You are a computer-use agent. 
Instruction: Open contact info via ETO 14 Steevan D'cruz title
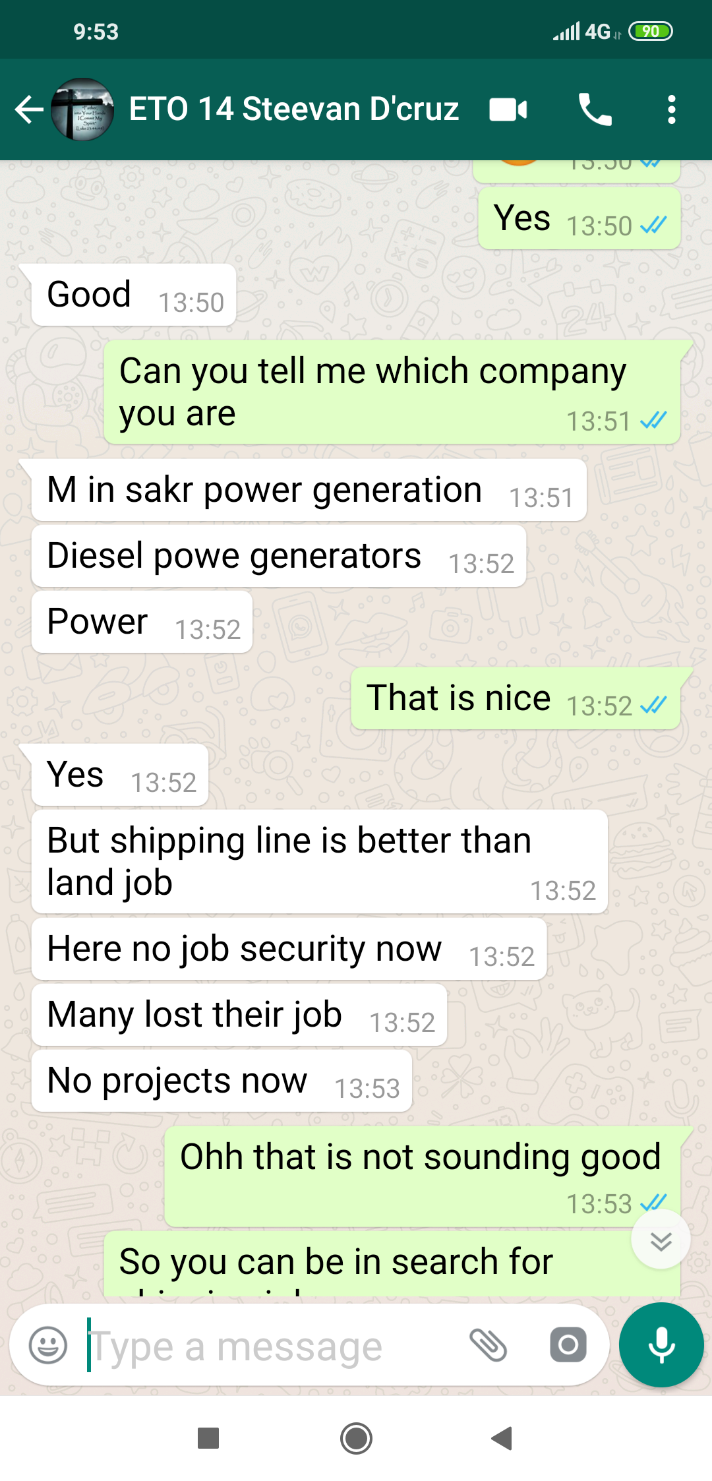click(x=294, y=109)
